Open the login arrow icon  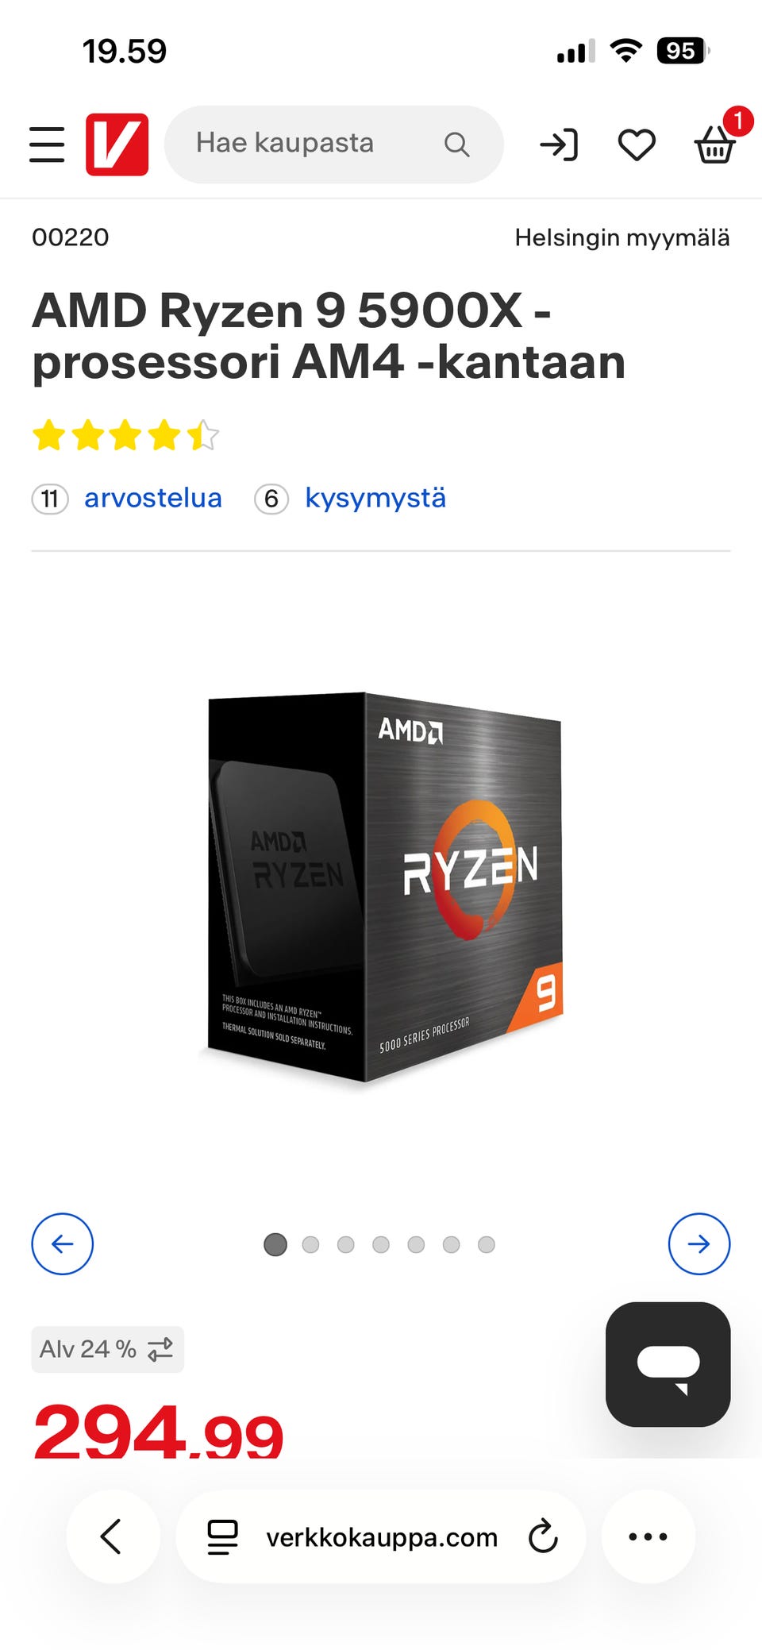(559, 145)
